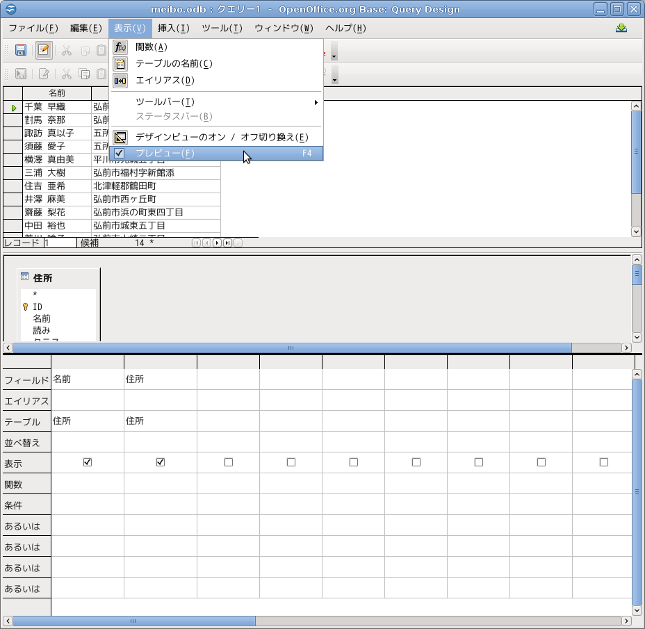Uncheck the 表示 checkbox for 名前 column

[88, 462]
